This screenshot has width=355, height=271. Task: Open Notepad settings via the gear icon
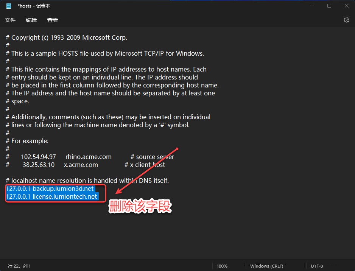[x=346, y=20]
